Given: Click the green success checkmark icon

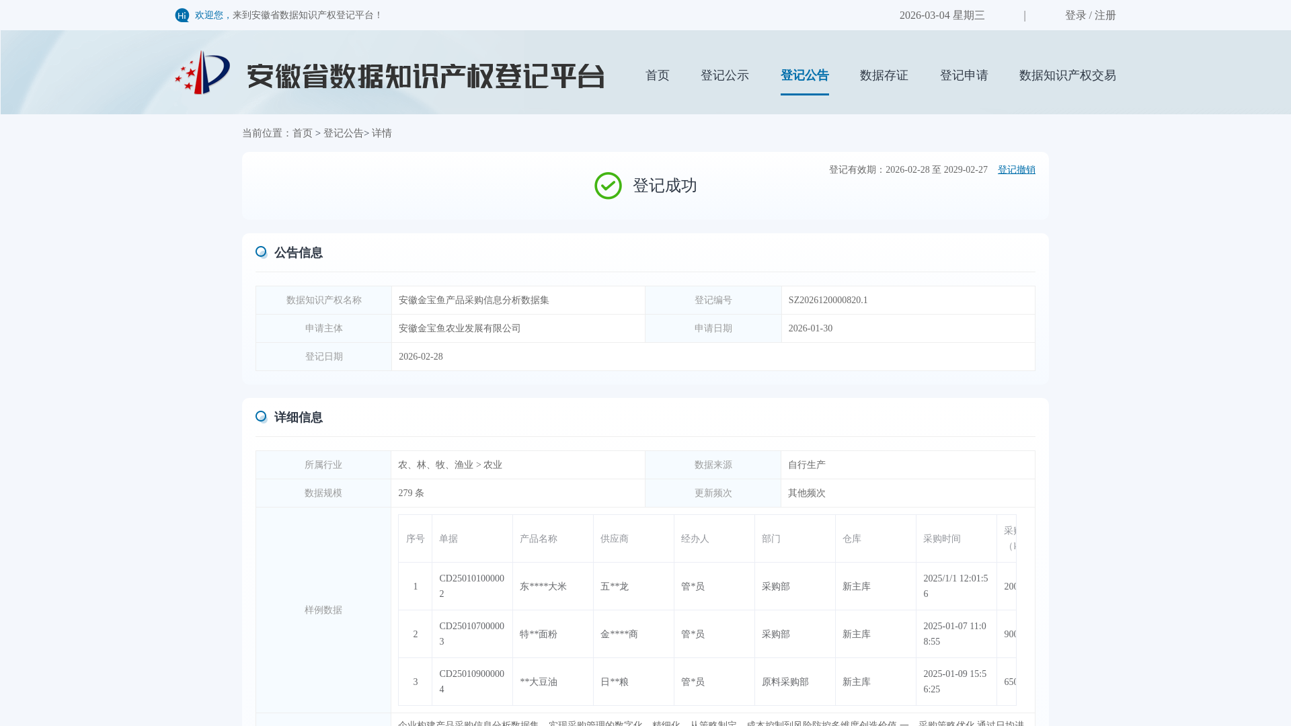Looking at the screenshot, I should [608, 186].
